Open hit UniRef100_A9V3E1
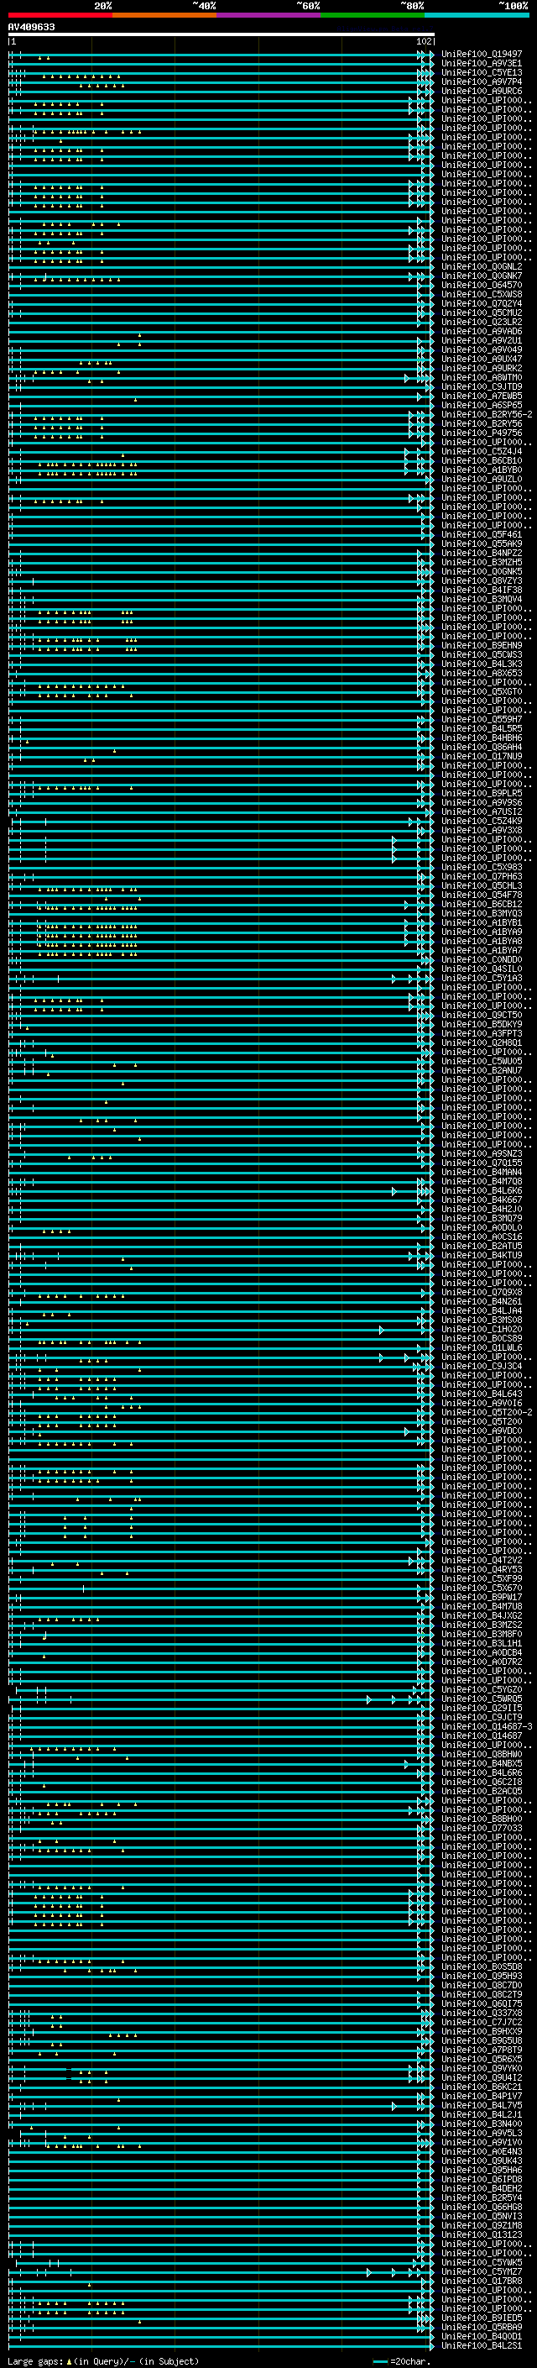The width and height of the screenshot is (537, 2368). pos(482,64)
